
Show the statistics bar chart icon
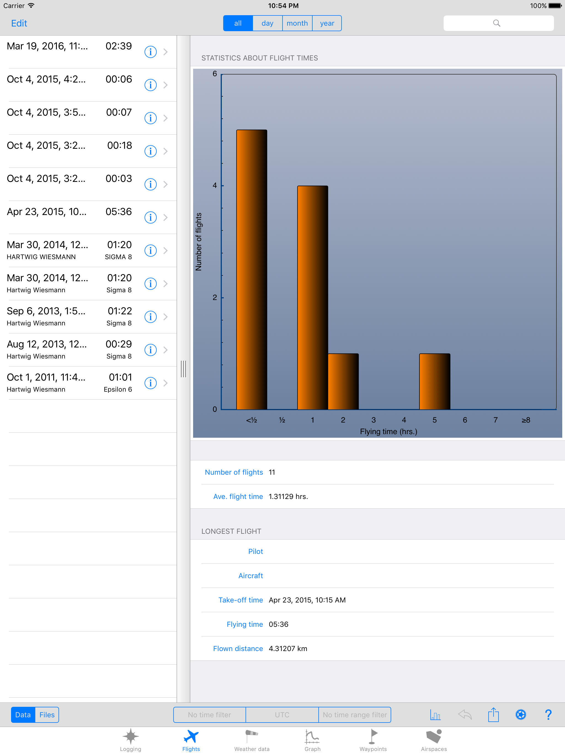click(x=435, y=715)
